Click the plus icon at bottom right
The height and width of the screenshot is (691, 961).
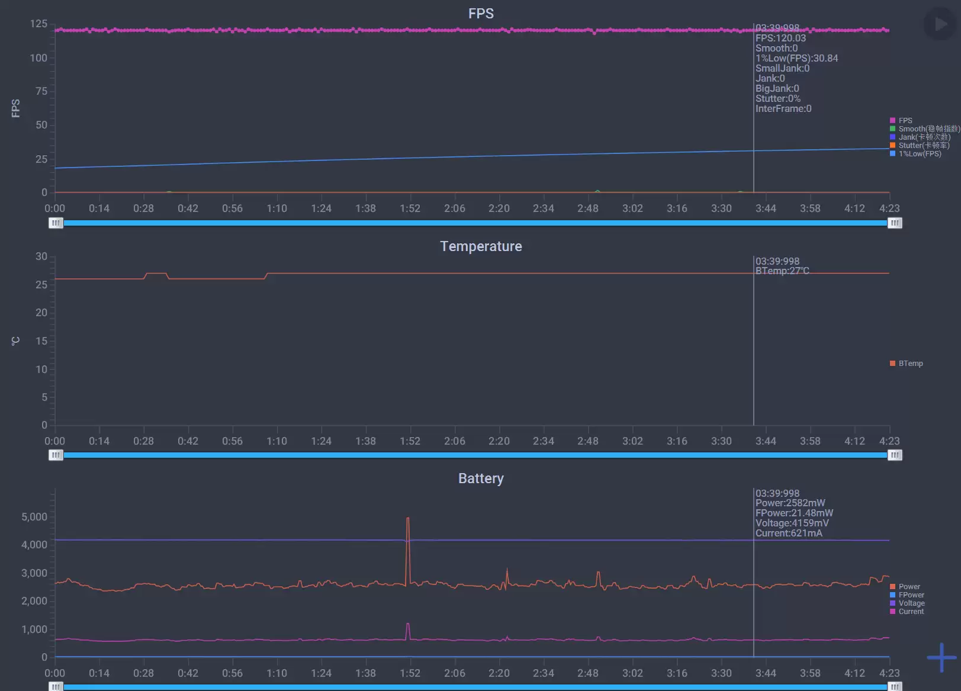[941, 657]
